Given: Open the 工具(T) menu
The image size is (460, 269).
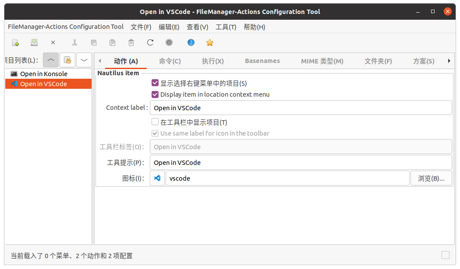Looking at the screenshot, I should pyautogui.click(x=226, y=27).
